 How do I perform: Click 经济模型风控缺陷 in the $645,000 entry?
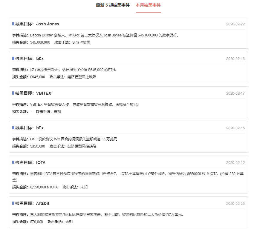[x=82, y=77]
